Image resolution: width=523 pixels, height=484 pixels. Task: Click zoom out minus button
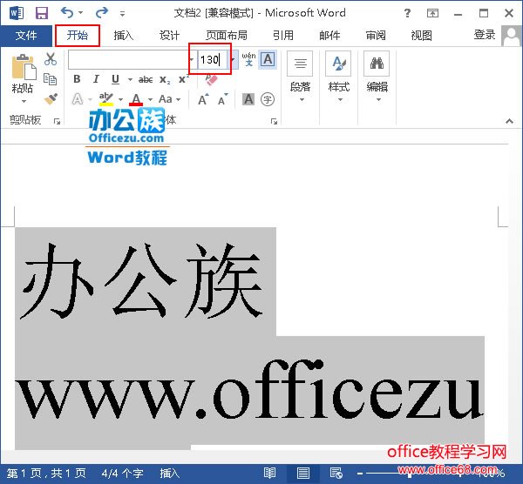click(360, 474)
